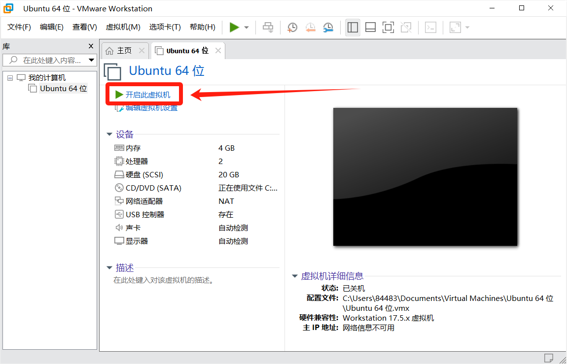
Task: Close the Ubuntu 64 位 tab
Action: [x=218, y=51]
